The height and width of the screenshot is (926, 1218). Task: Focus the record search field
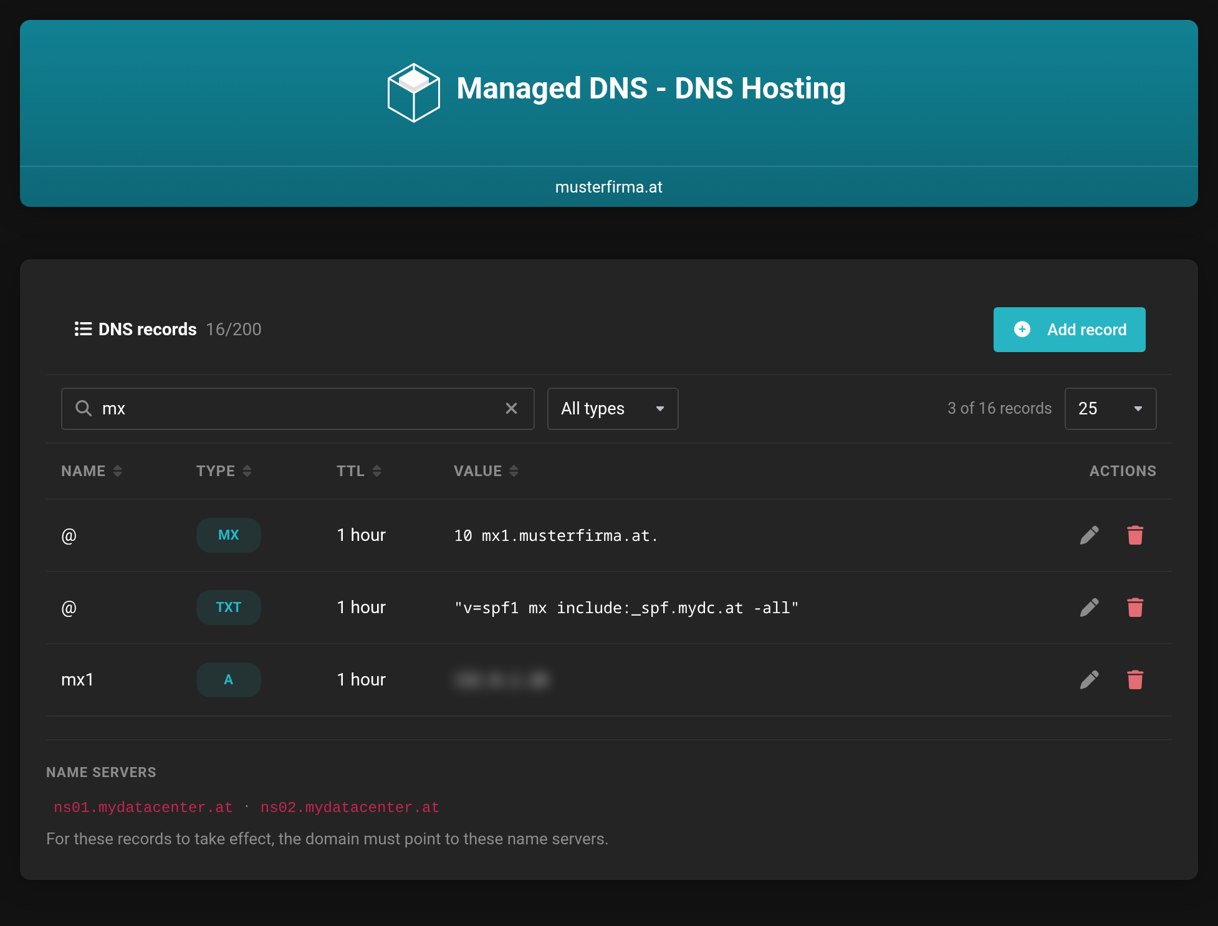[x=298, y=409]
